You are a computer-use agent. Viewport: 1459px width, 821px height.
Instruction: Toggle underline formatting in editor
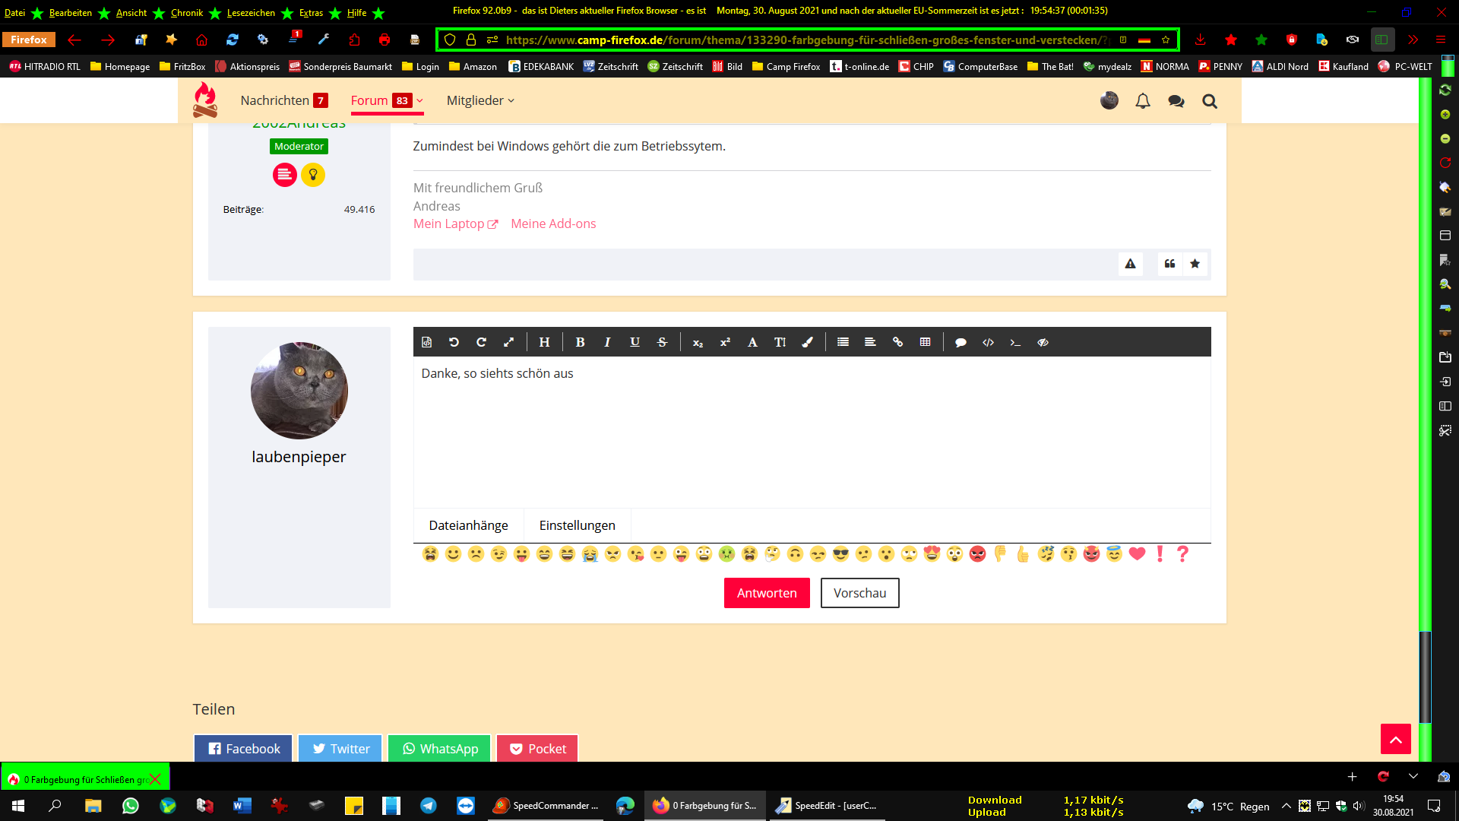click(635, 342)
